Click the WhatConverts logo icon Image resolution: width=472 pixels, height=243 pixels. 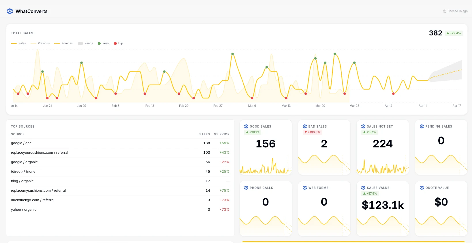10,11
